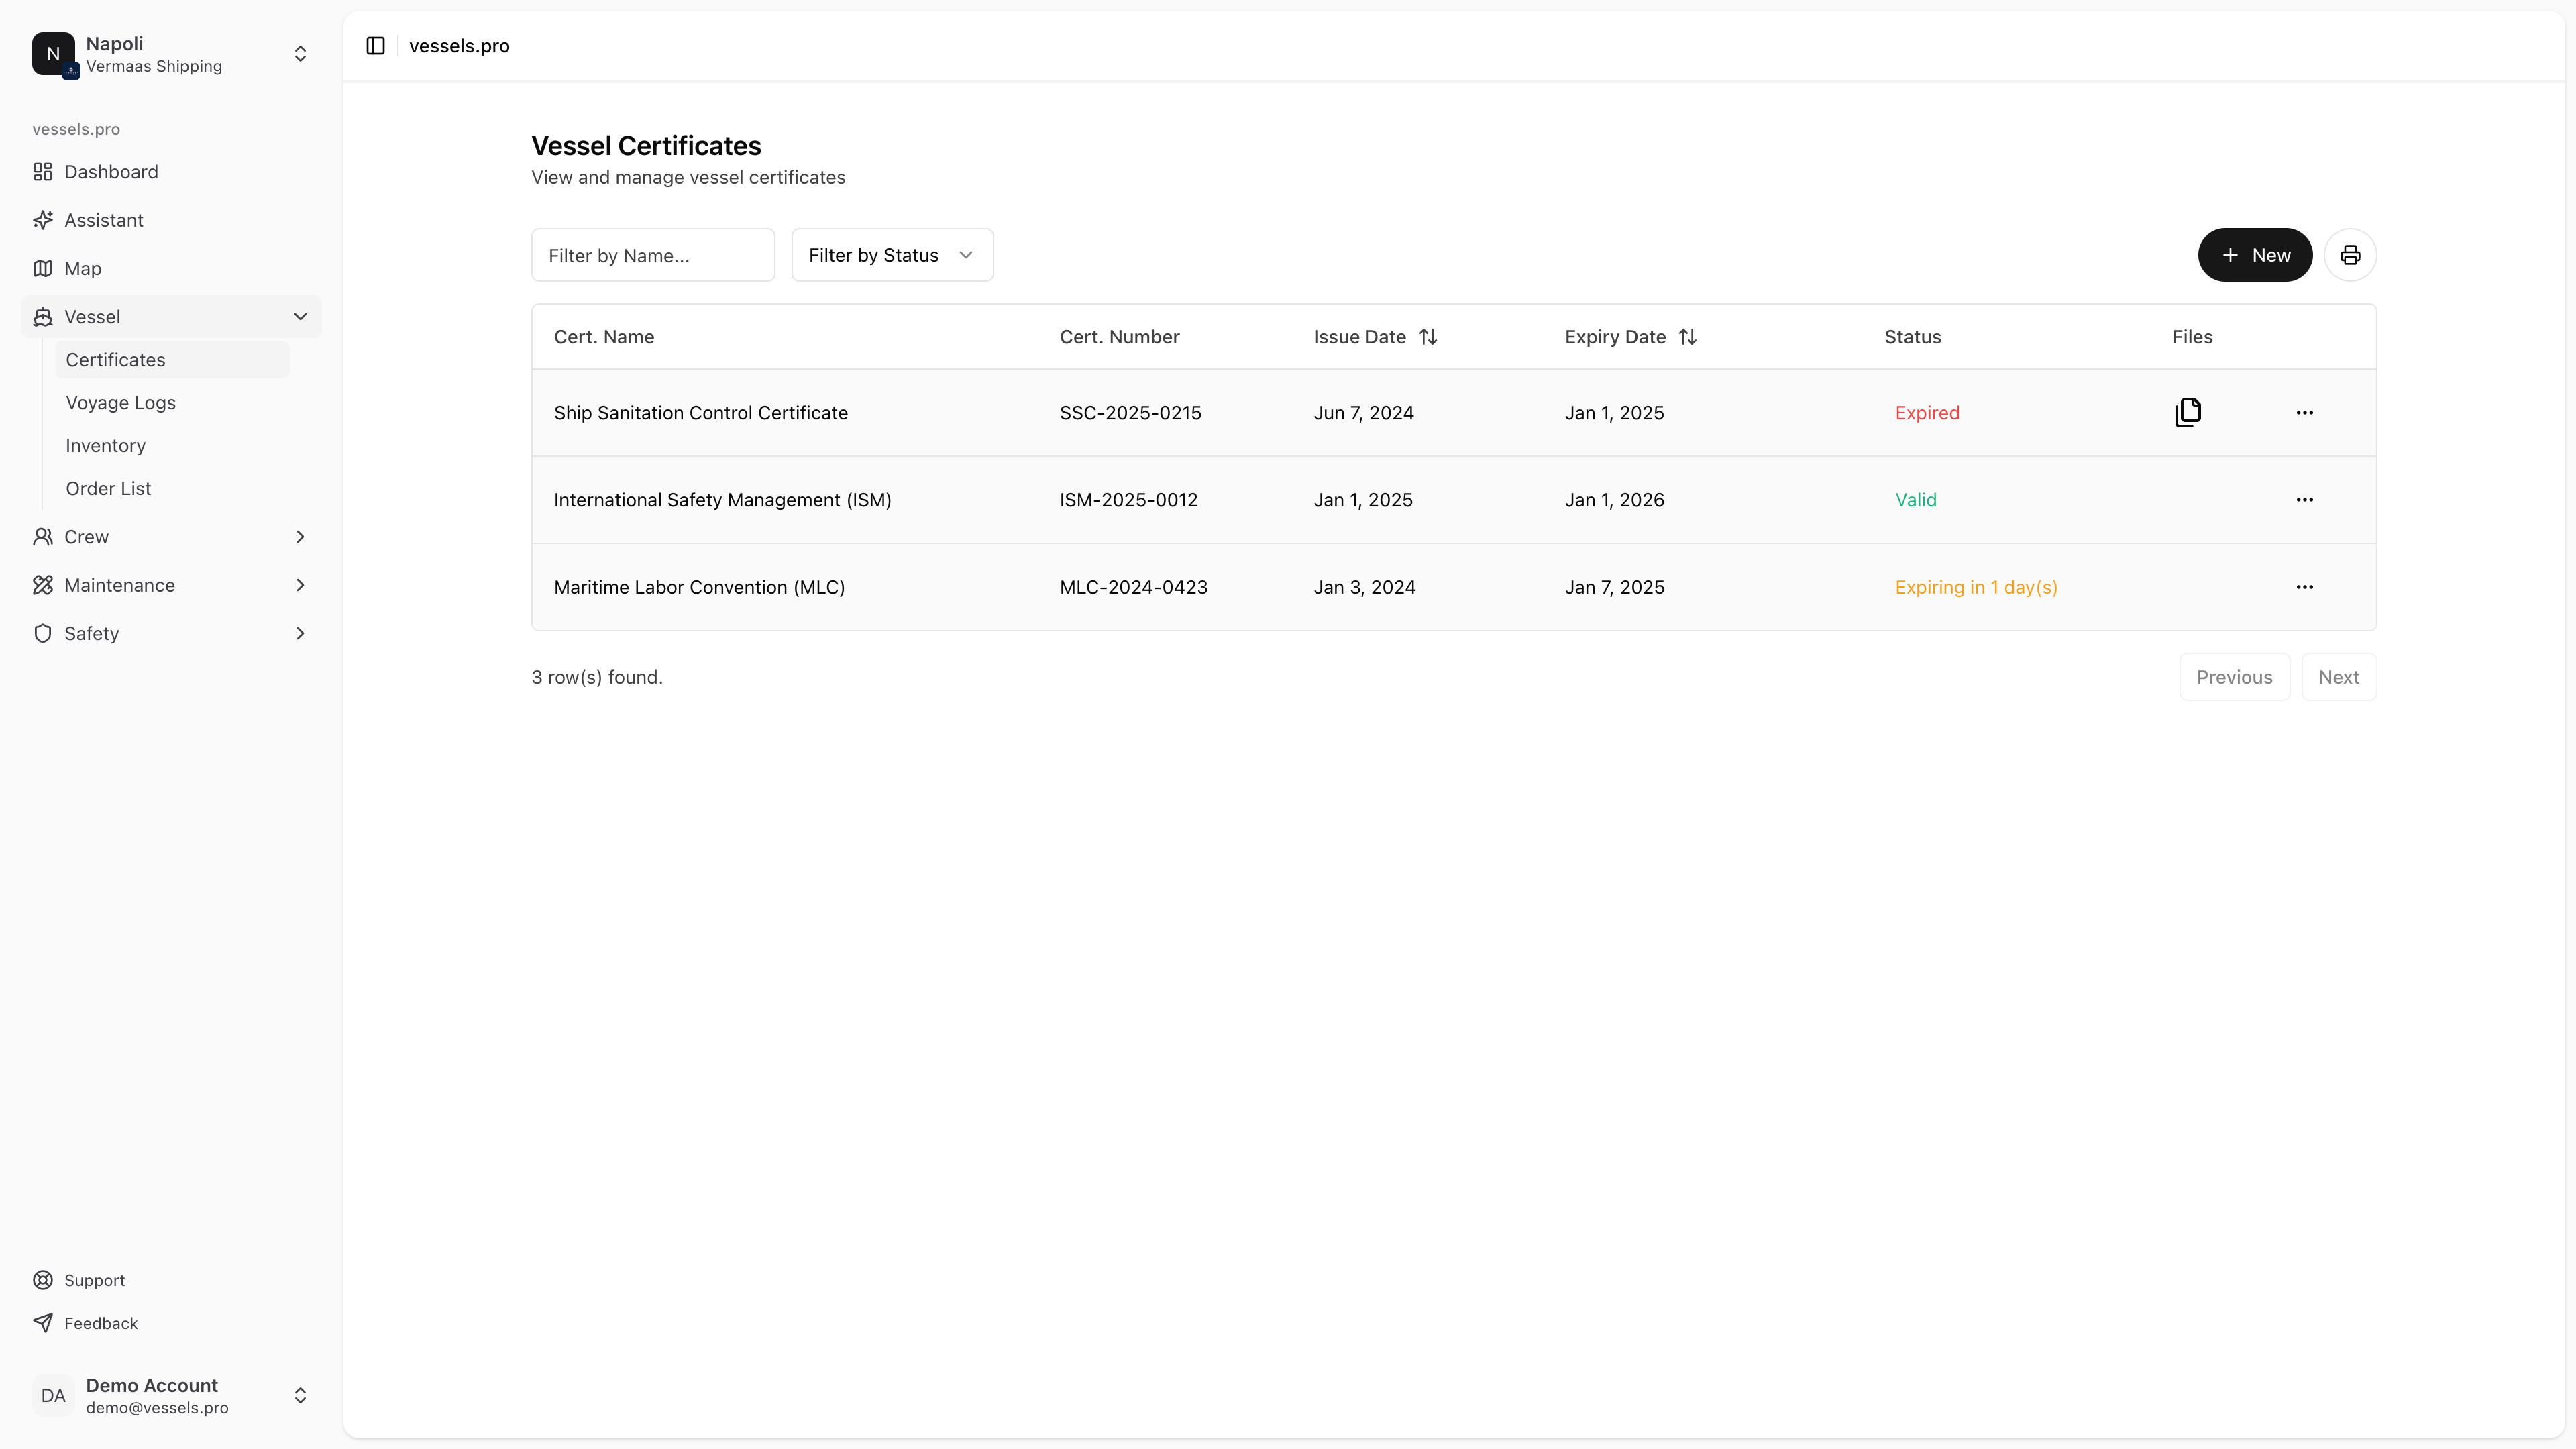
Task: Sort by Expiry Date arrows icon
Action: (1688, 337)
